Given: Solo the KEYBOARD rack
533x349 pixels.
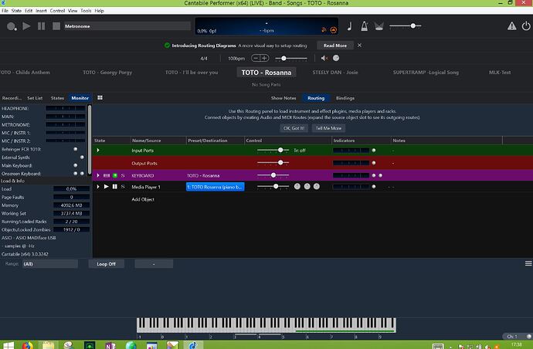Looking at the screenshot, I should (x=123, y=176).
